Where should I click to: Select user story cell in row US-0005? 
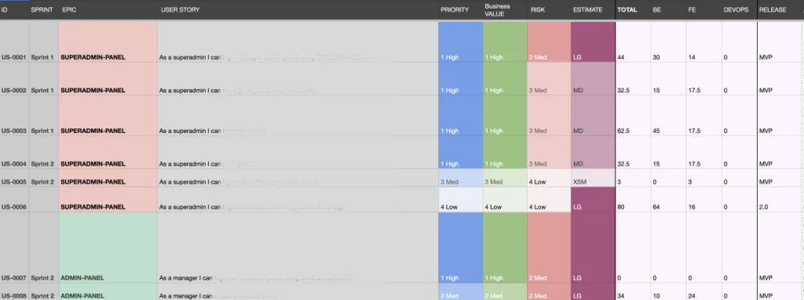pyautogui.click(x=298, y=178)
